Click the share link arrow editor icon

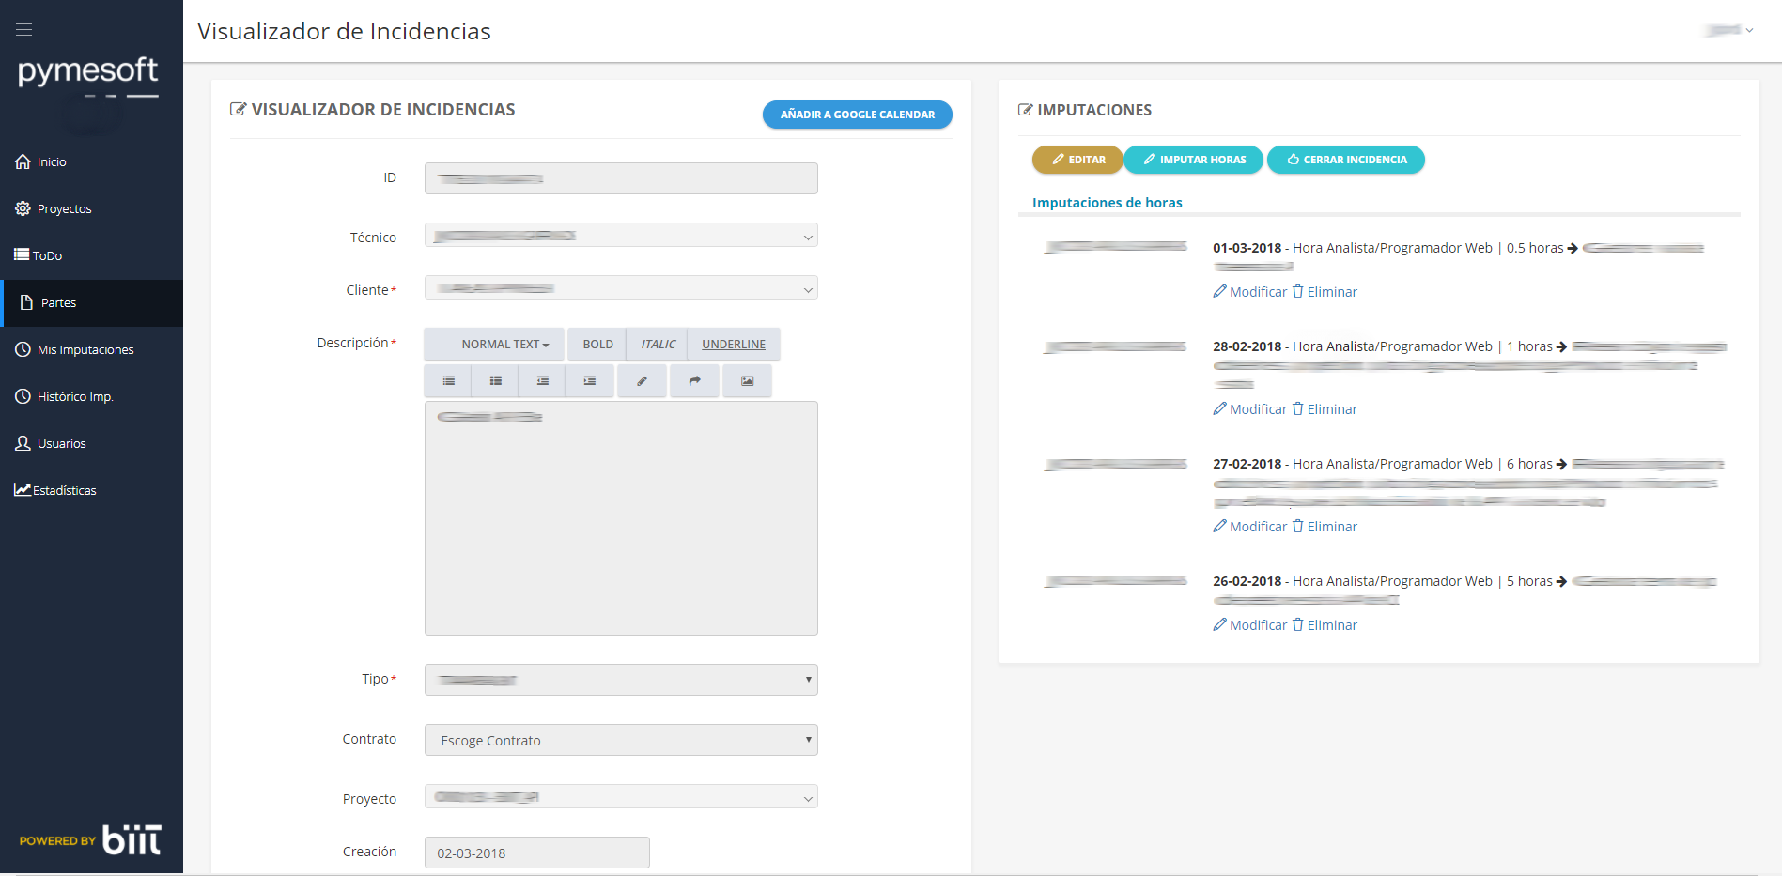[694, 381]
